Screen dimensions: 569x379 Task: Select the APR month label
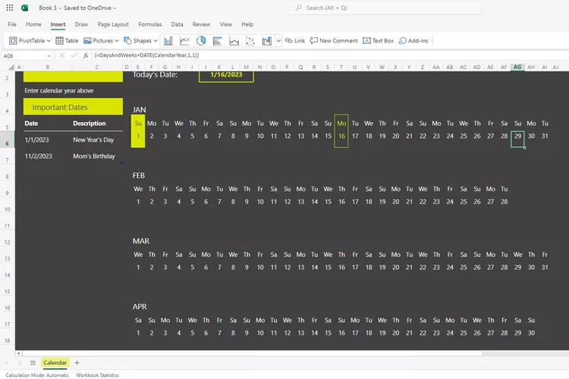pos(140,307)
